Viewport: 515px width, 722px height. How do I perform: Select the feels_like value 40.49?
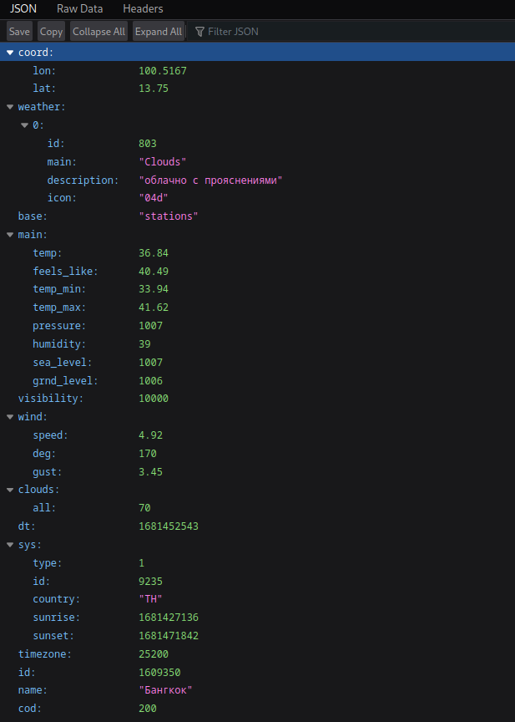154,272
